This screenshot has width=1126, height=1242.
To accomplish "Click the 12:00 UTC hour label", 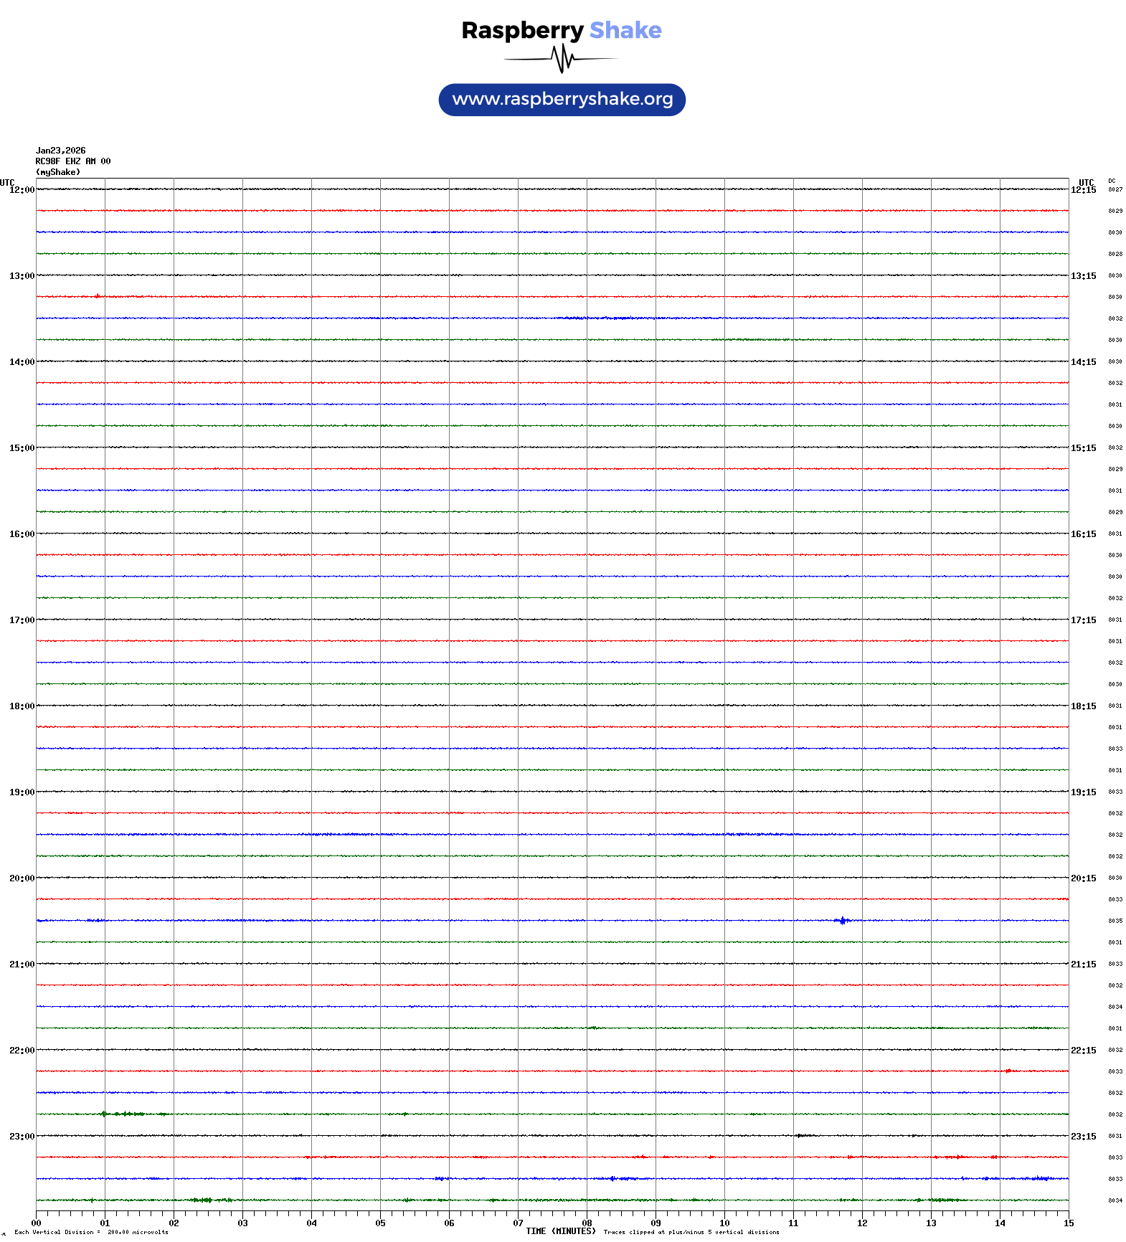I will pos(22,190).
